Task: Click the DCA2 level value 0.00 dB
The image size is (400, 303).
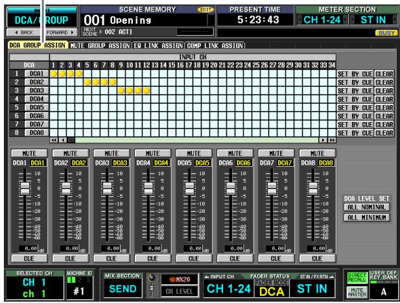Action: click(69, 248)
